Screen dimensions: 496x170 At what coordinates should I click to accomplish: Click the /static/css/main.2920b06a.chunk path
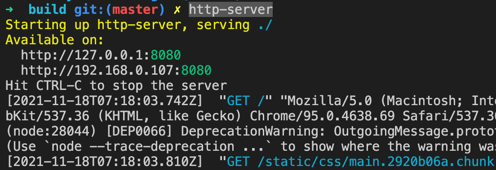(376, 162)
